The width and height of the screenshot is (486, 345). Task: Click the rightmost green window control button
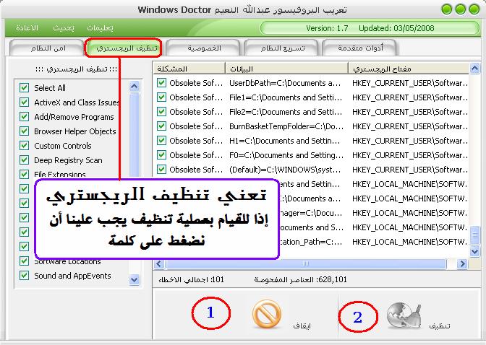(474, 9)
